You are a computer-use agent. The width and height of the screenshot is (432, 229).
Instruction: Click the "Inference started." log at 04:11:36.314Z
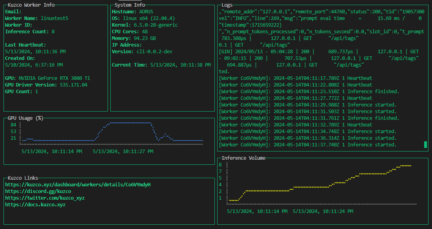[x=308, y=138]
